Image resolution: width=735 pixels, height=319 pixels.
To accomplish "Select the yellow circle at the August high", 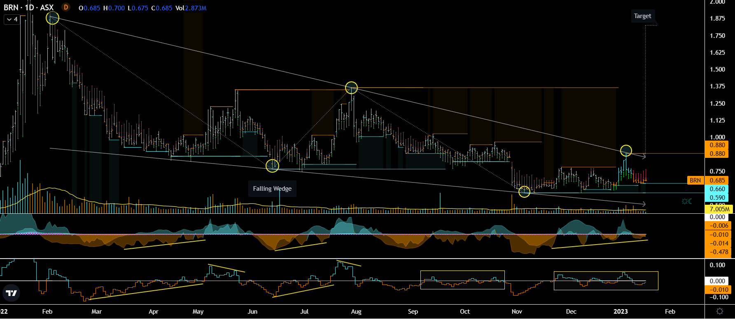I will click(351, 88).
